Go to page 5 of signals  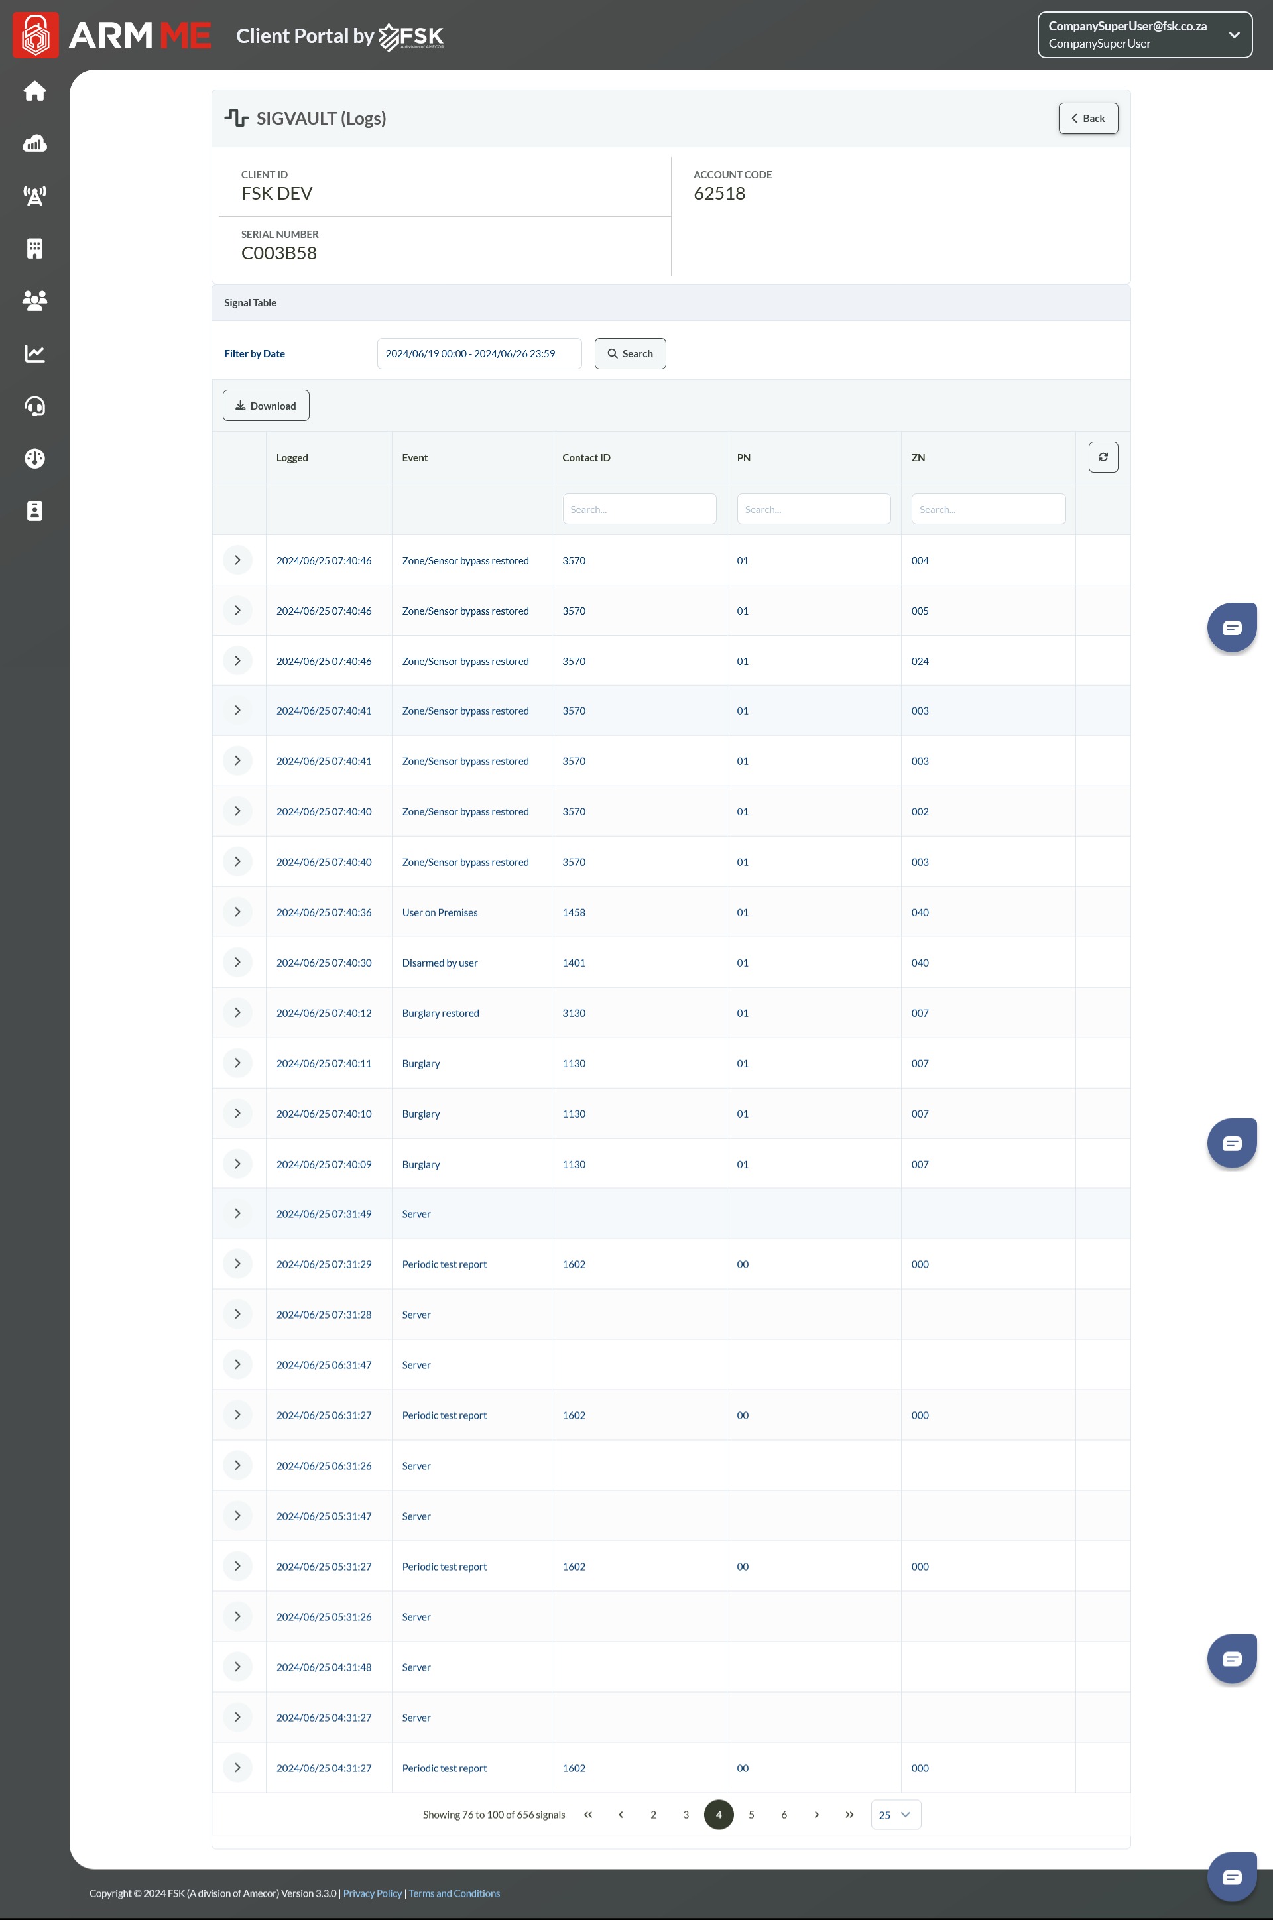(751, 1815)
